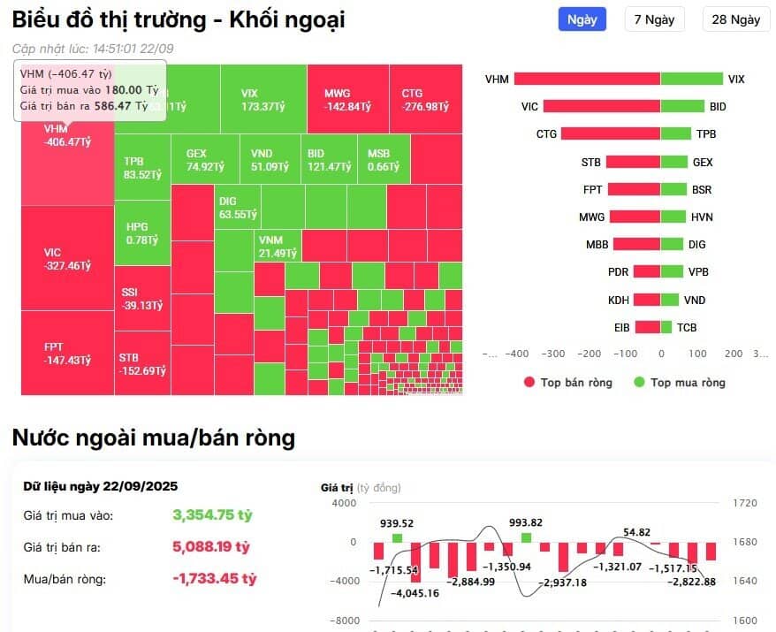Switch to the '28 Ngày' view
This screenshot has width=776, height=632.
[x=734, y=19]
